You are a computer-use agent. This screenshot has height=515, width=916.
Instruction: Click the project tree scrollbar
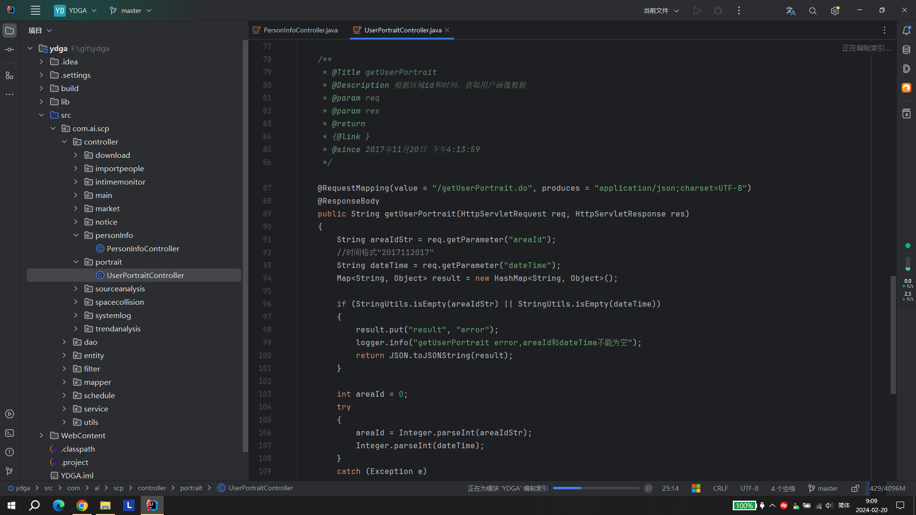pos(245,246)
